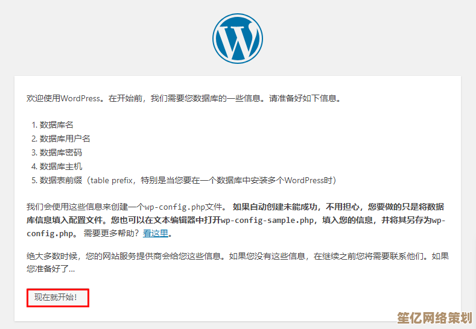Open the 看这里 help link
The height and width of the screenshot is (329, 476).
point(155,233)
